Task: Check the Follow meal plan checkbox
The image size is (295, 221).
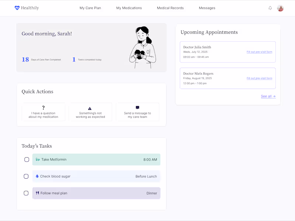Action: 26,193
